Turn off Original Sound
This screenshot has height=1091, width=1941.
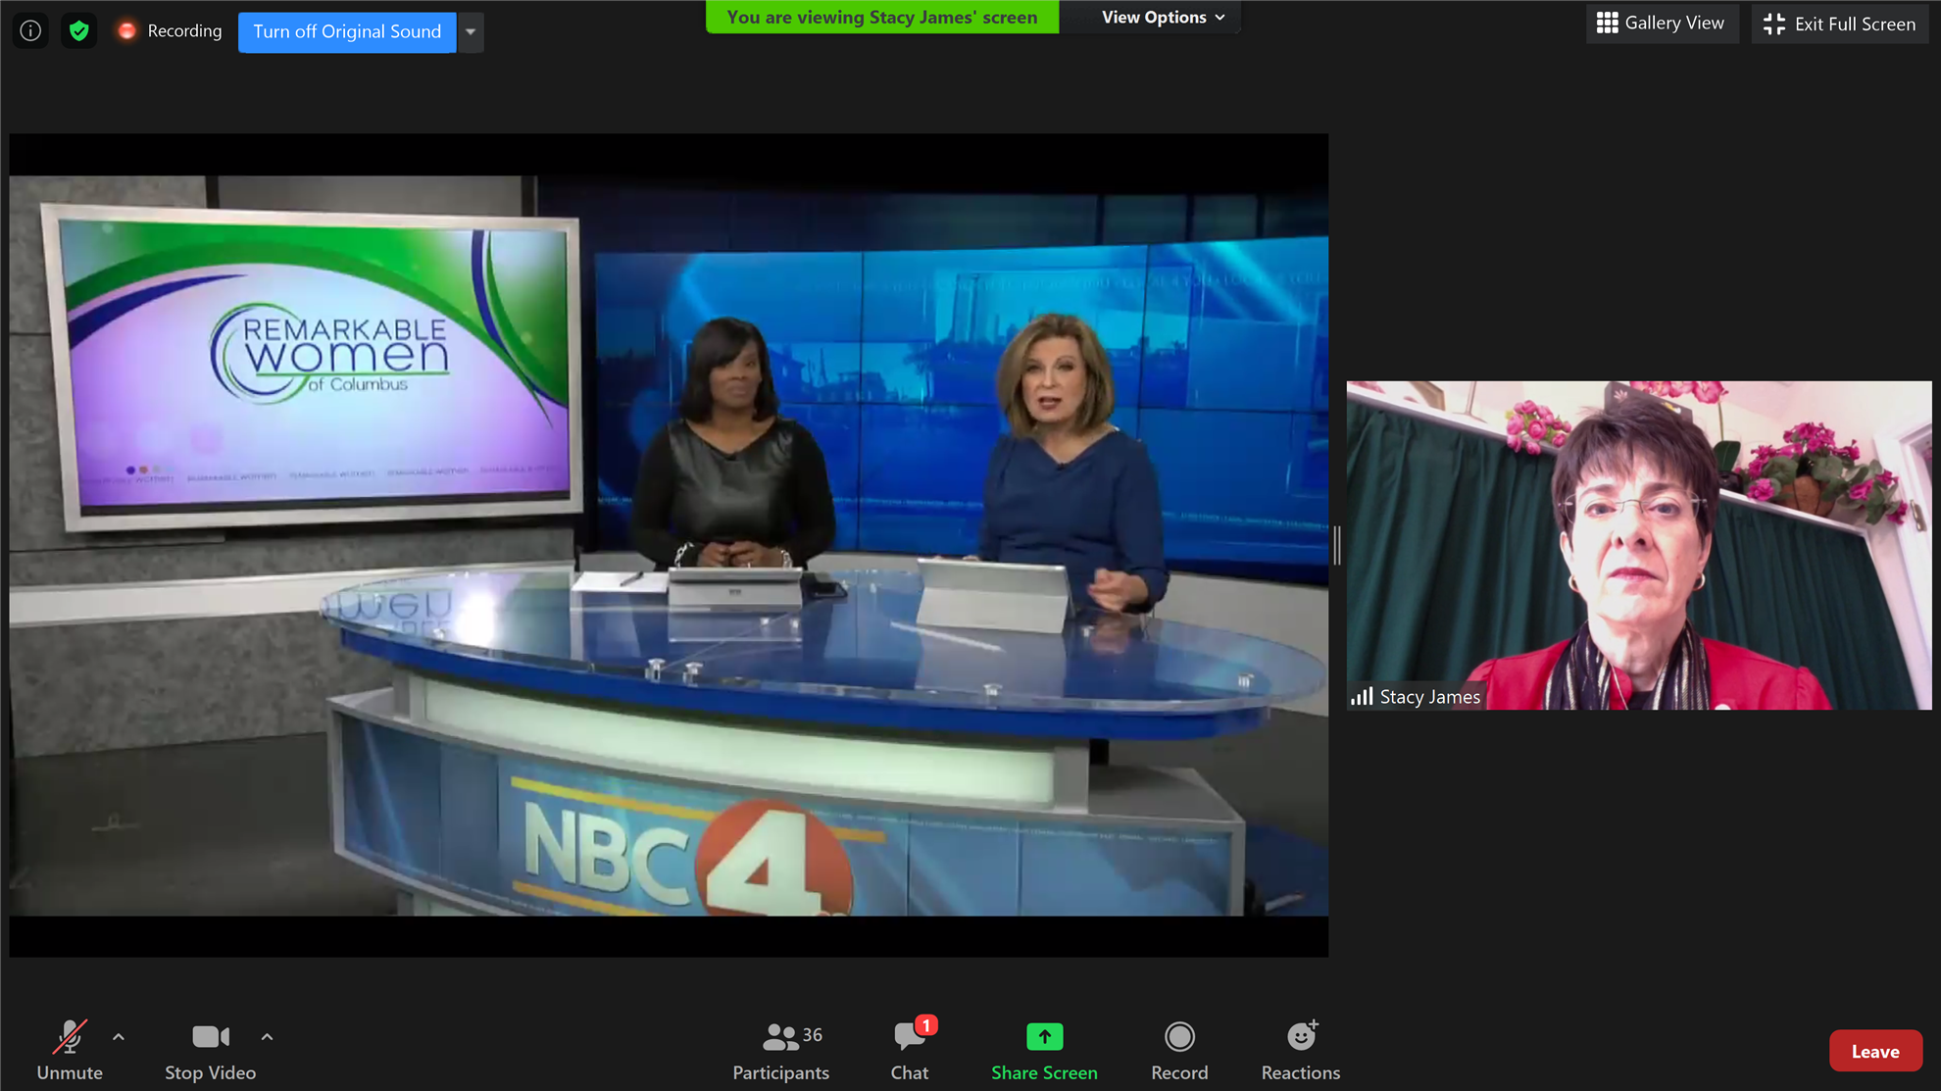pyautogui.click(x=347, y=31)
